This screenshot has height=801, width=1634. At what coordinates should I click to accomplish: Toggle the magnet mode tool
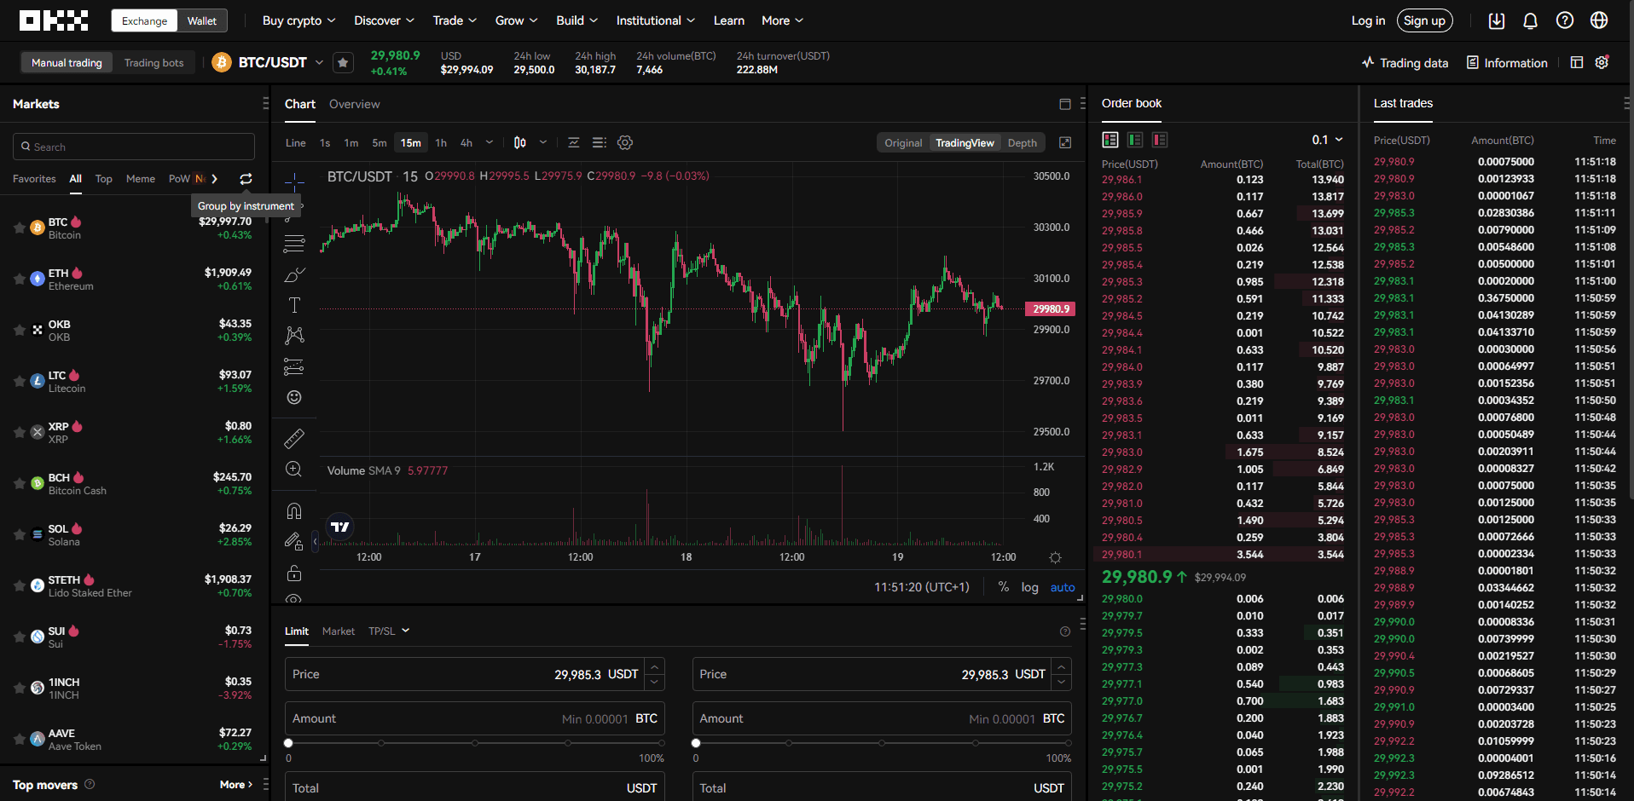[x=294, y=510]
